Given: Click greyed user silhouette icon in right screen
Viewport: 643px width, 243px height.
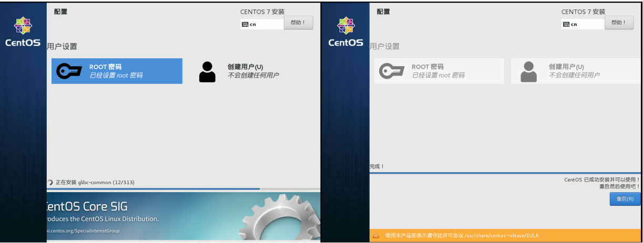Looking at the screenshot, I should 528,72.
